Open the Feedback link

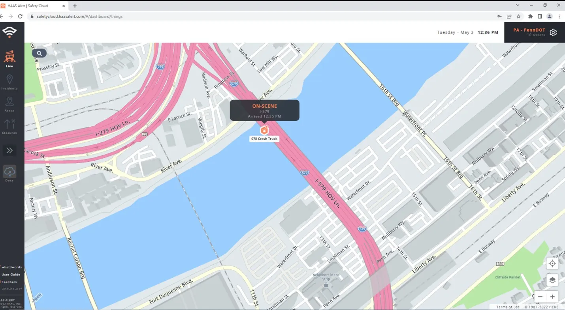pyautogui.click(x=9, y=282)
